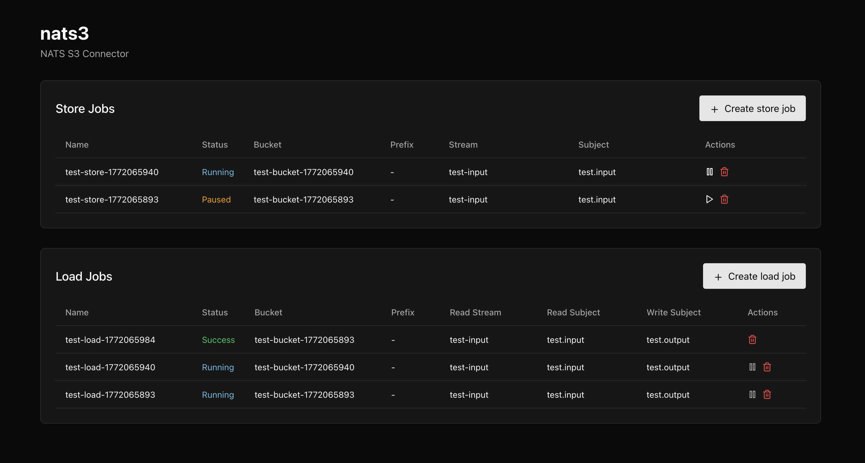Viewport: 865px width, 463px height.
Task: Click the test-bucket-1772065893 bucket name
Action: coord(303,199)
